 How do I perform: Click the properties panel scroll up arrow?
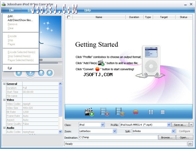tap(60, 84)
